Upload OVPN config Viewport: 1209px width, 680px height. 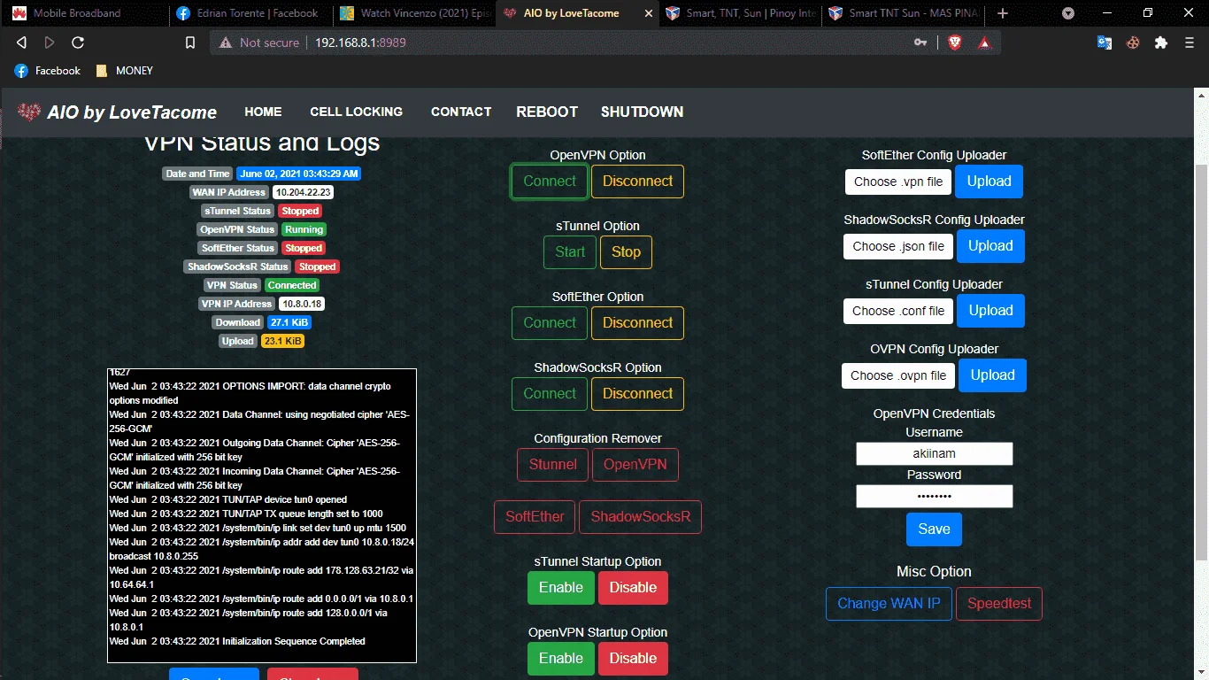coord(992,375)
